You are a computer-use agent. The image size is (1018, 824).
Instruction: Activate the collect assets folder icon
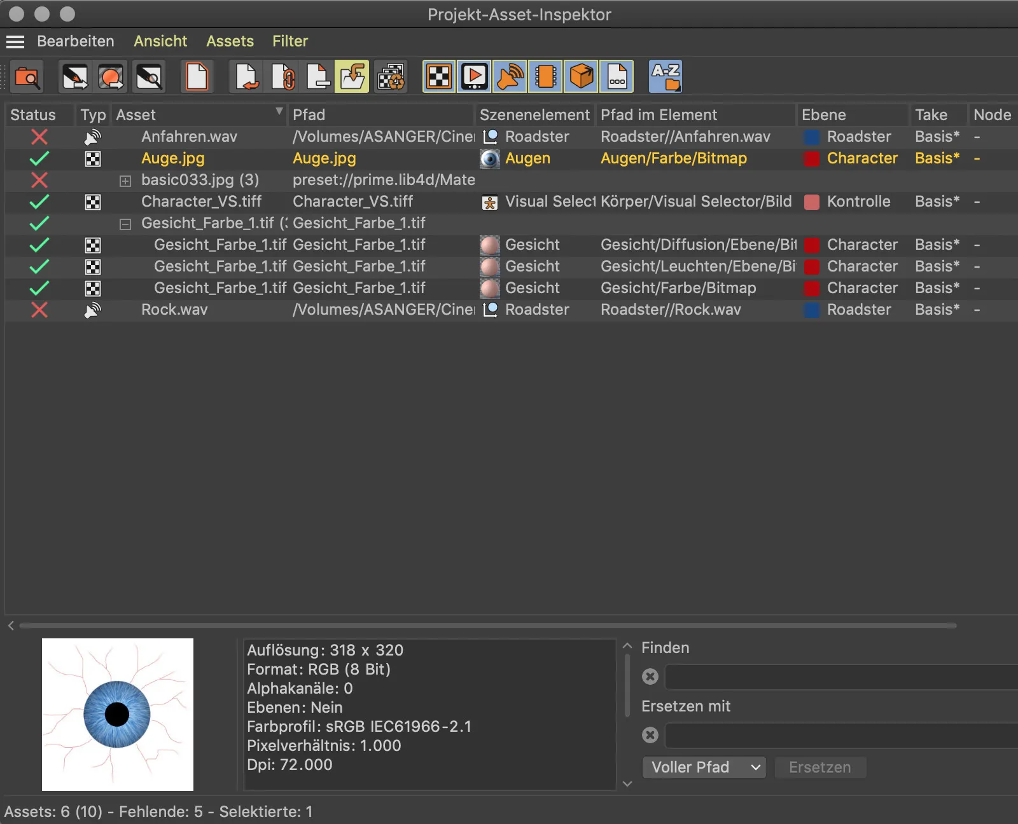[352, 76]
